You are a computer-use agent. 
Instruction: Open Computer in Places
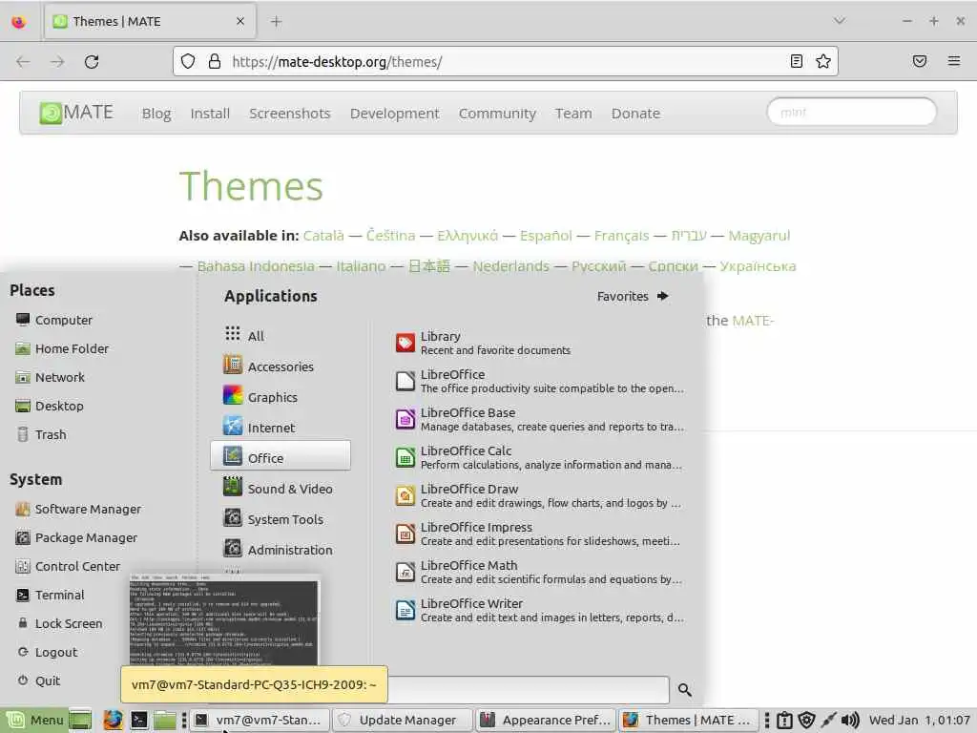click(54, 320)
